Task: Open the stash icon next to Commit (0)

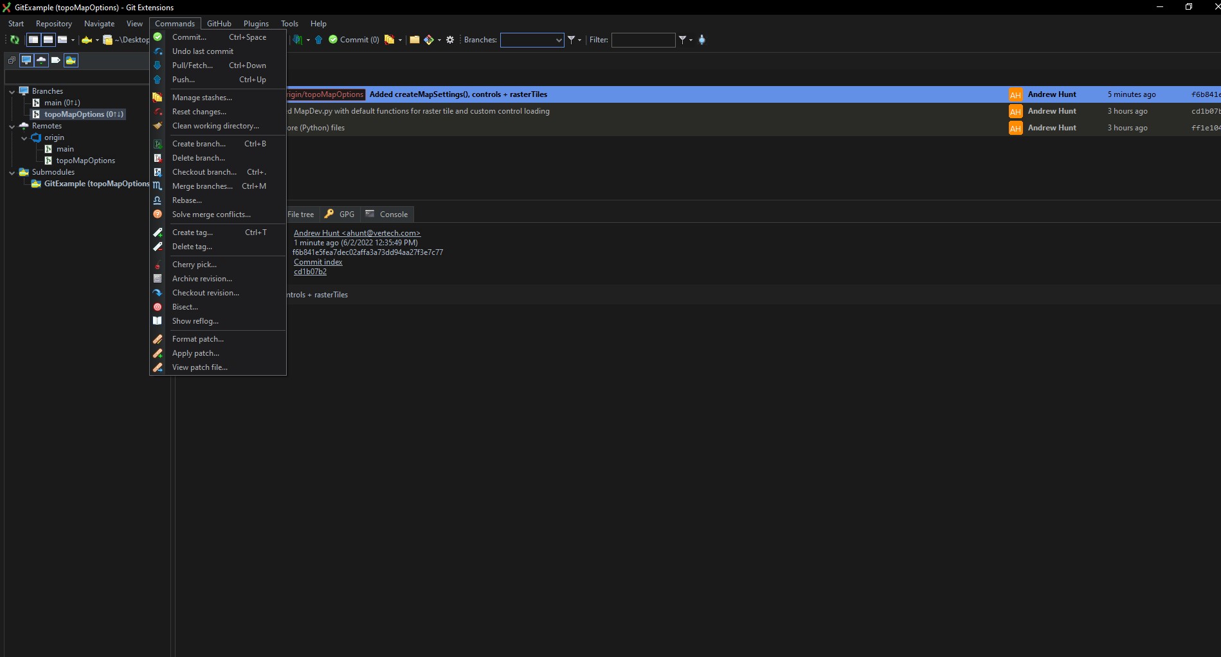Action: pyautogui.click(x=389, y=40)
